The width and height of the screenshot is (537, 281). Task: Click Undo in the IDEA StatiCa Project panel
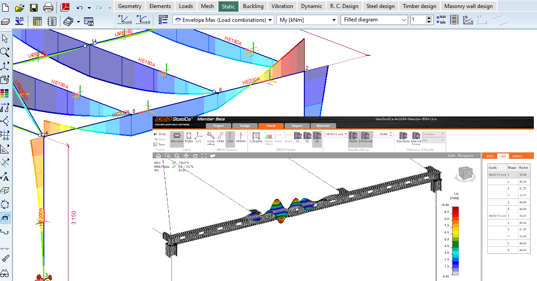[159, 133]
